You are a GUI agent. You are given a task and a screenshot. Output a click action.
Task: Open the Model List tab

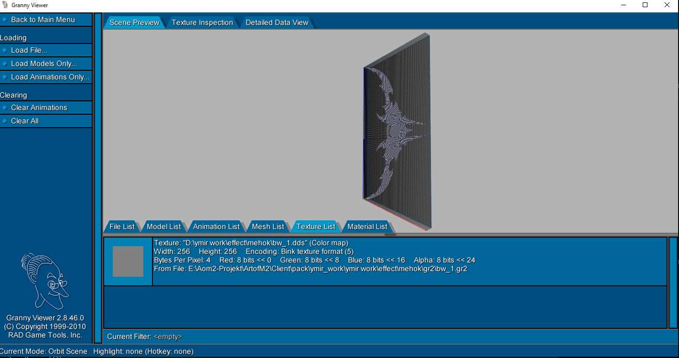coord(164,227)
